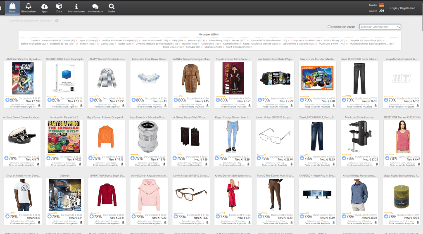Screen dimensions: 423x234
Task: Select the Garten (399) category
Action: click(x=125, y=44)
